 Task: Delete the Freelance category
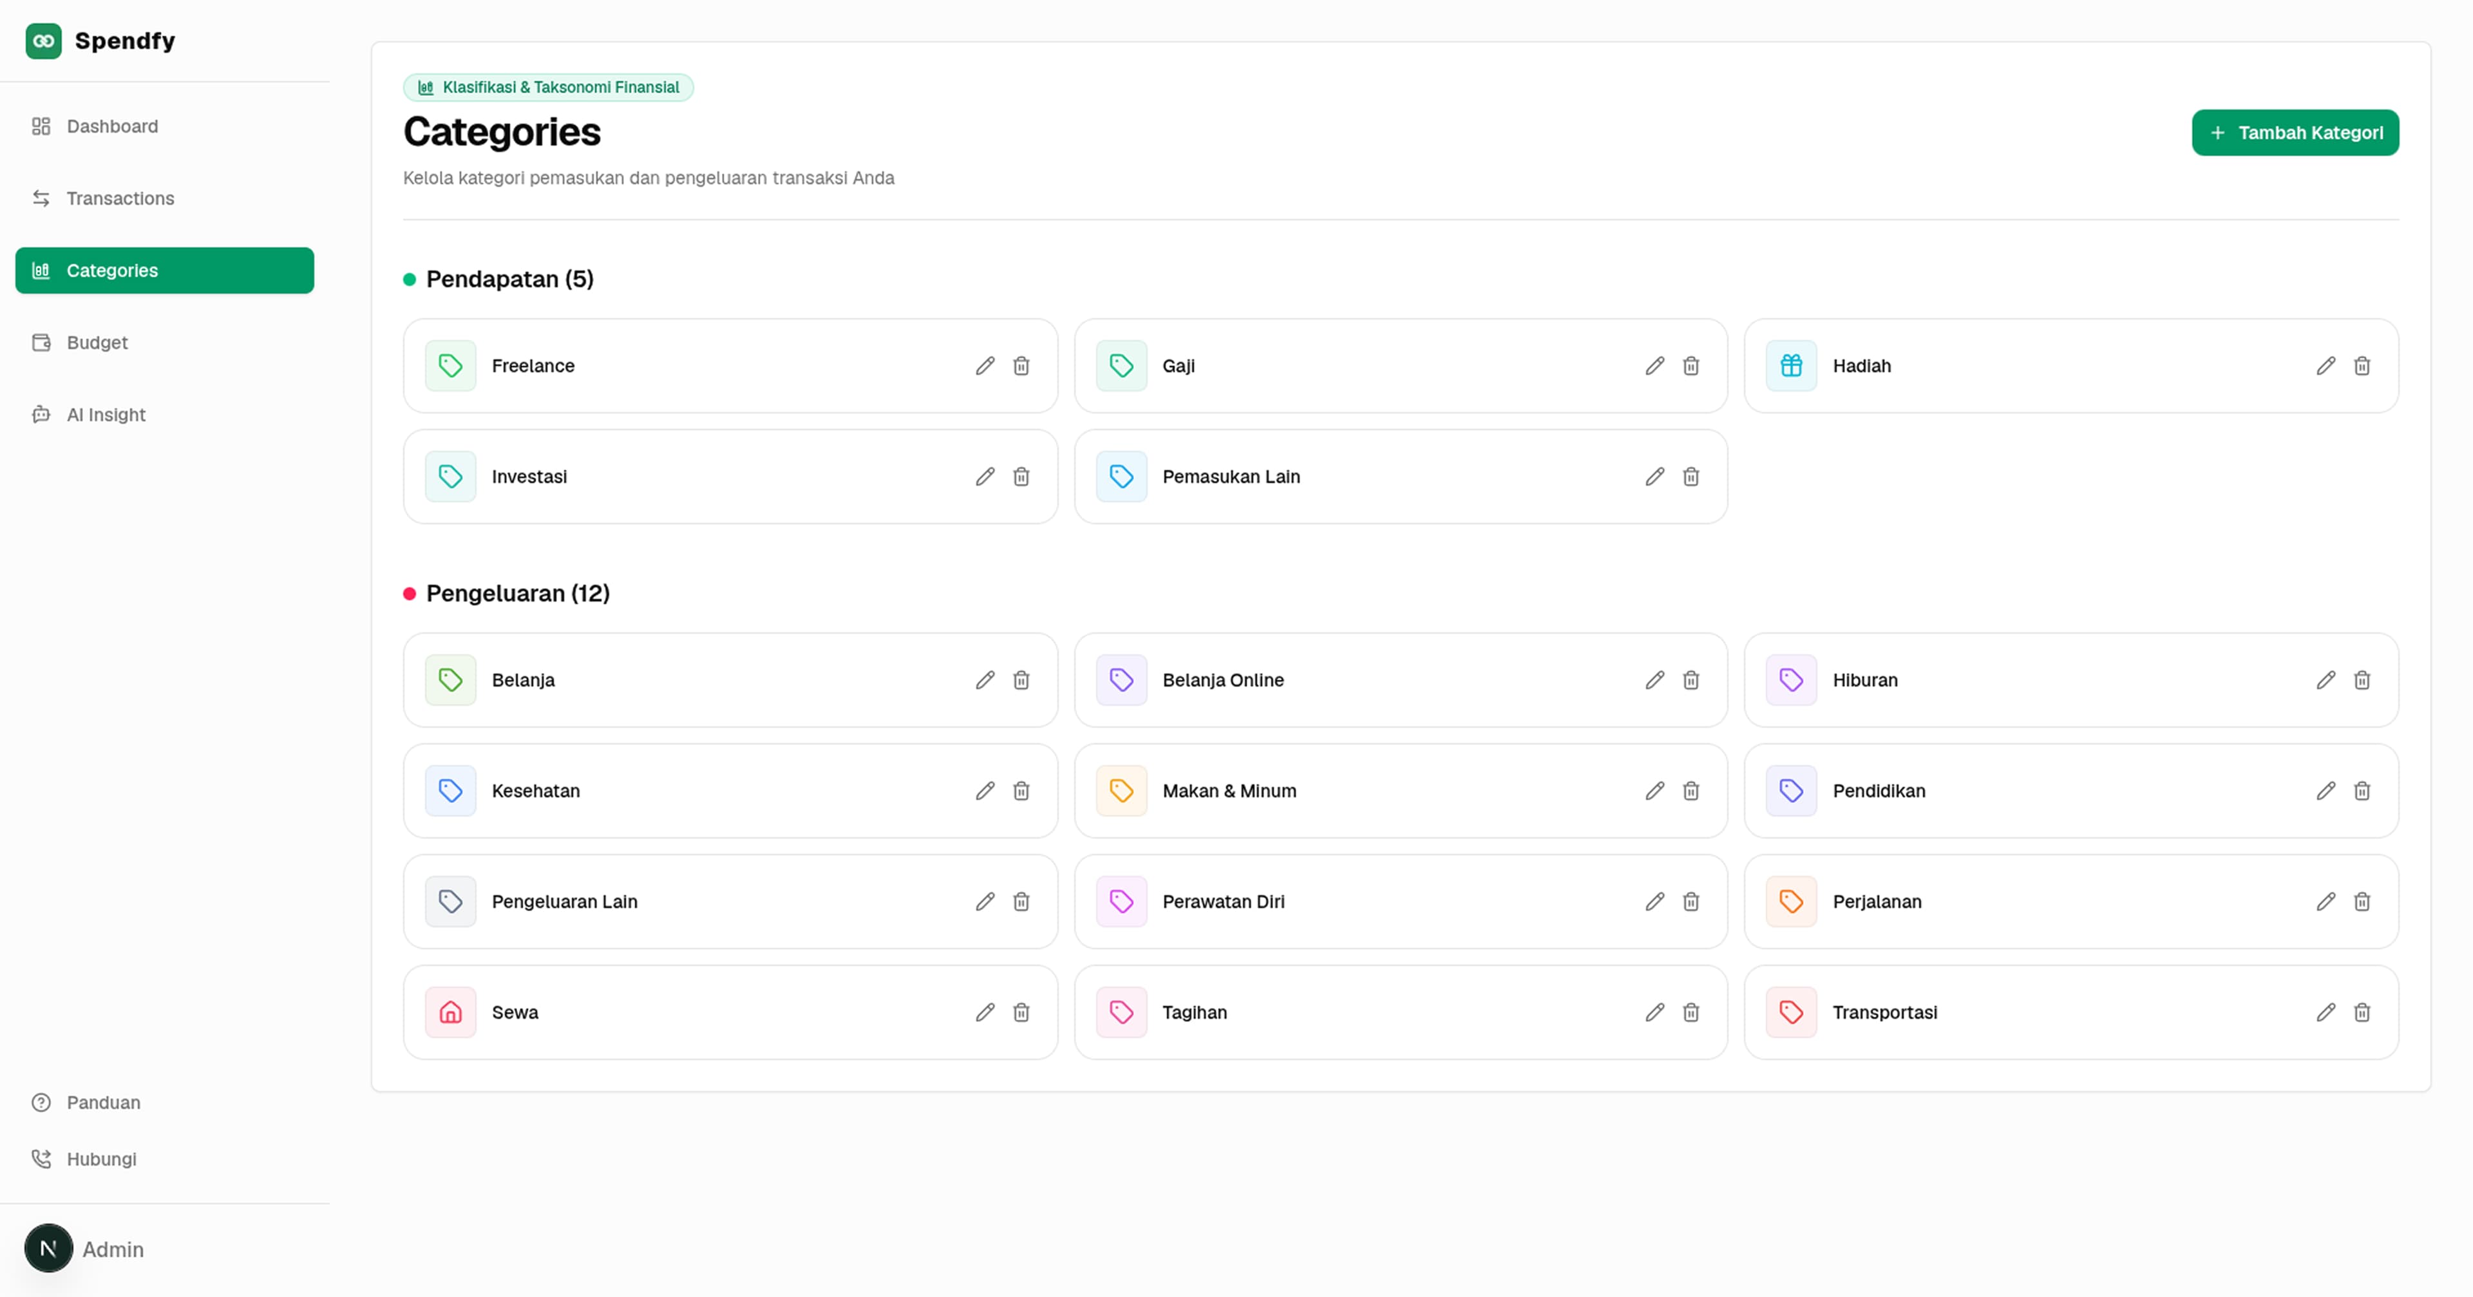tap(1021, 366)
